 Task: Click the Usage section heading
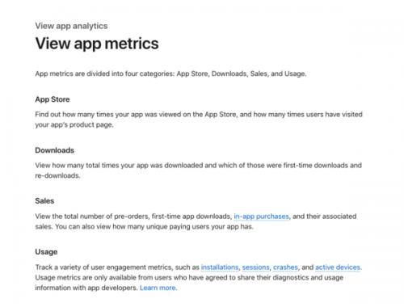pyautogui.click(x=46, y=252)
